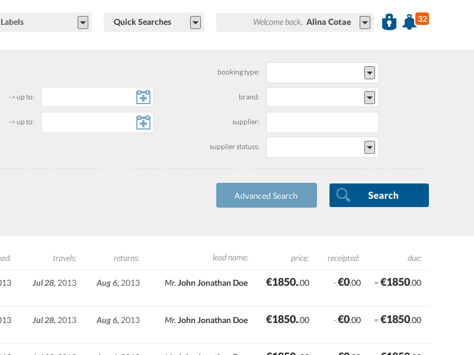Screen dimensions: 474x355
Task: Click the €1850.00 due amount in the first row
Action: coord(399,283)
